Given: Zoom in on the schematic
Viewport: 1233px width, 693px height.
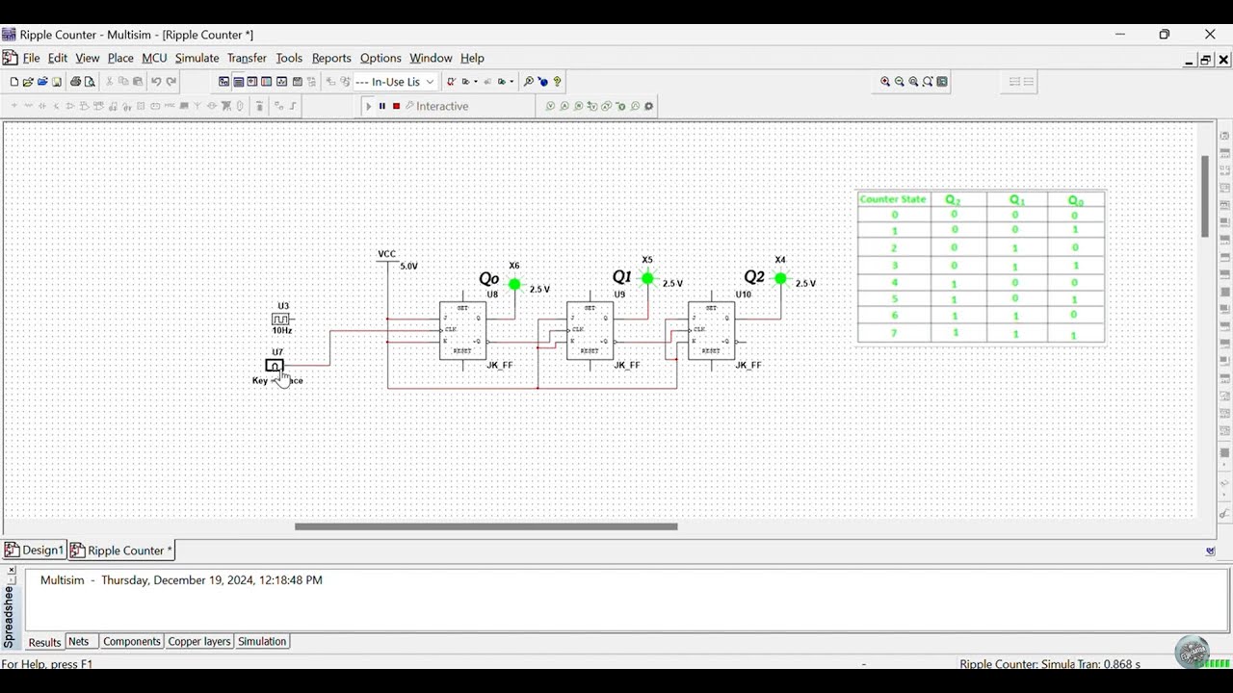Looking at the screenshot, I should pos(885,82).
